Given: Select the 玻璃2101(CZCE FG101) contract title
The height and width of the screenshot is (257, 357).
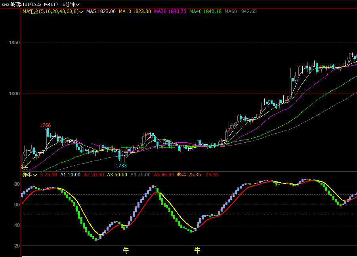Looking at the screenshot, I should [34, 4].
